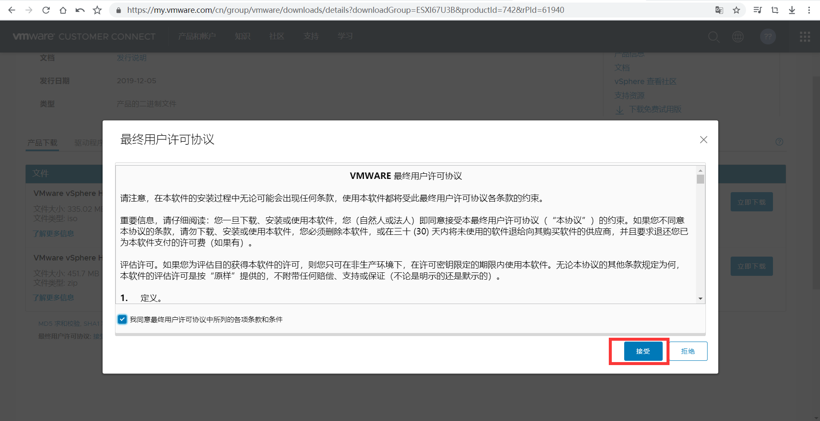Open the site search magnifier icon
Image resolution: width=820 pixels, height=421 pixels.
coord(714,37)
